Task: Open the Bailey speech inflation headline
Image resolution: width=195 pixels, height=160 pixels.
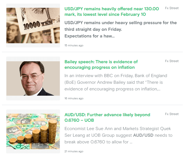Action: click(101, 64)
